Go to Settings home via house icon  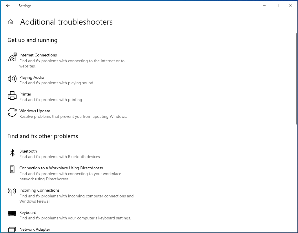point(11,22)
